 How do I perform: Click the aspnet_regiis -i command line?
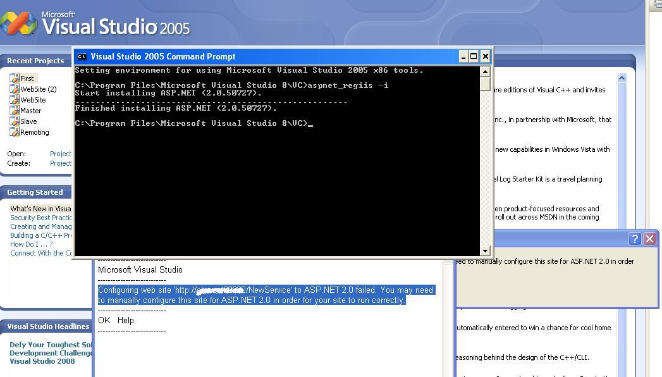pos(232,85)
